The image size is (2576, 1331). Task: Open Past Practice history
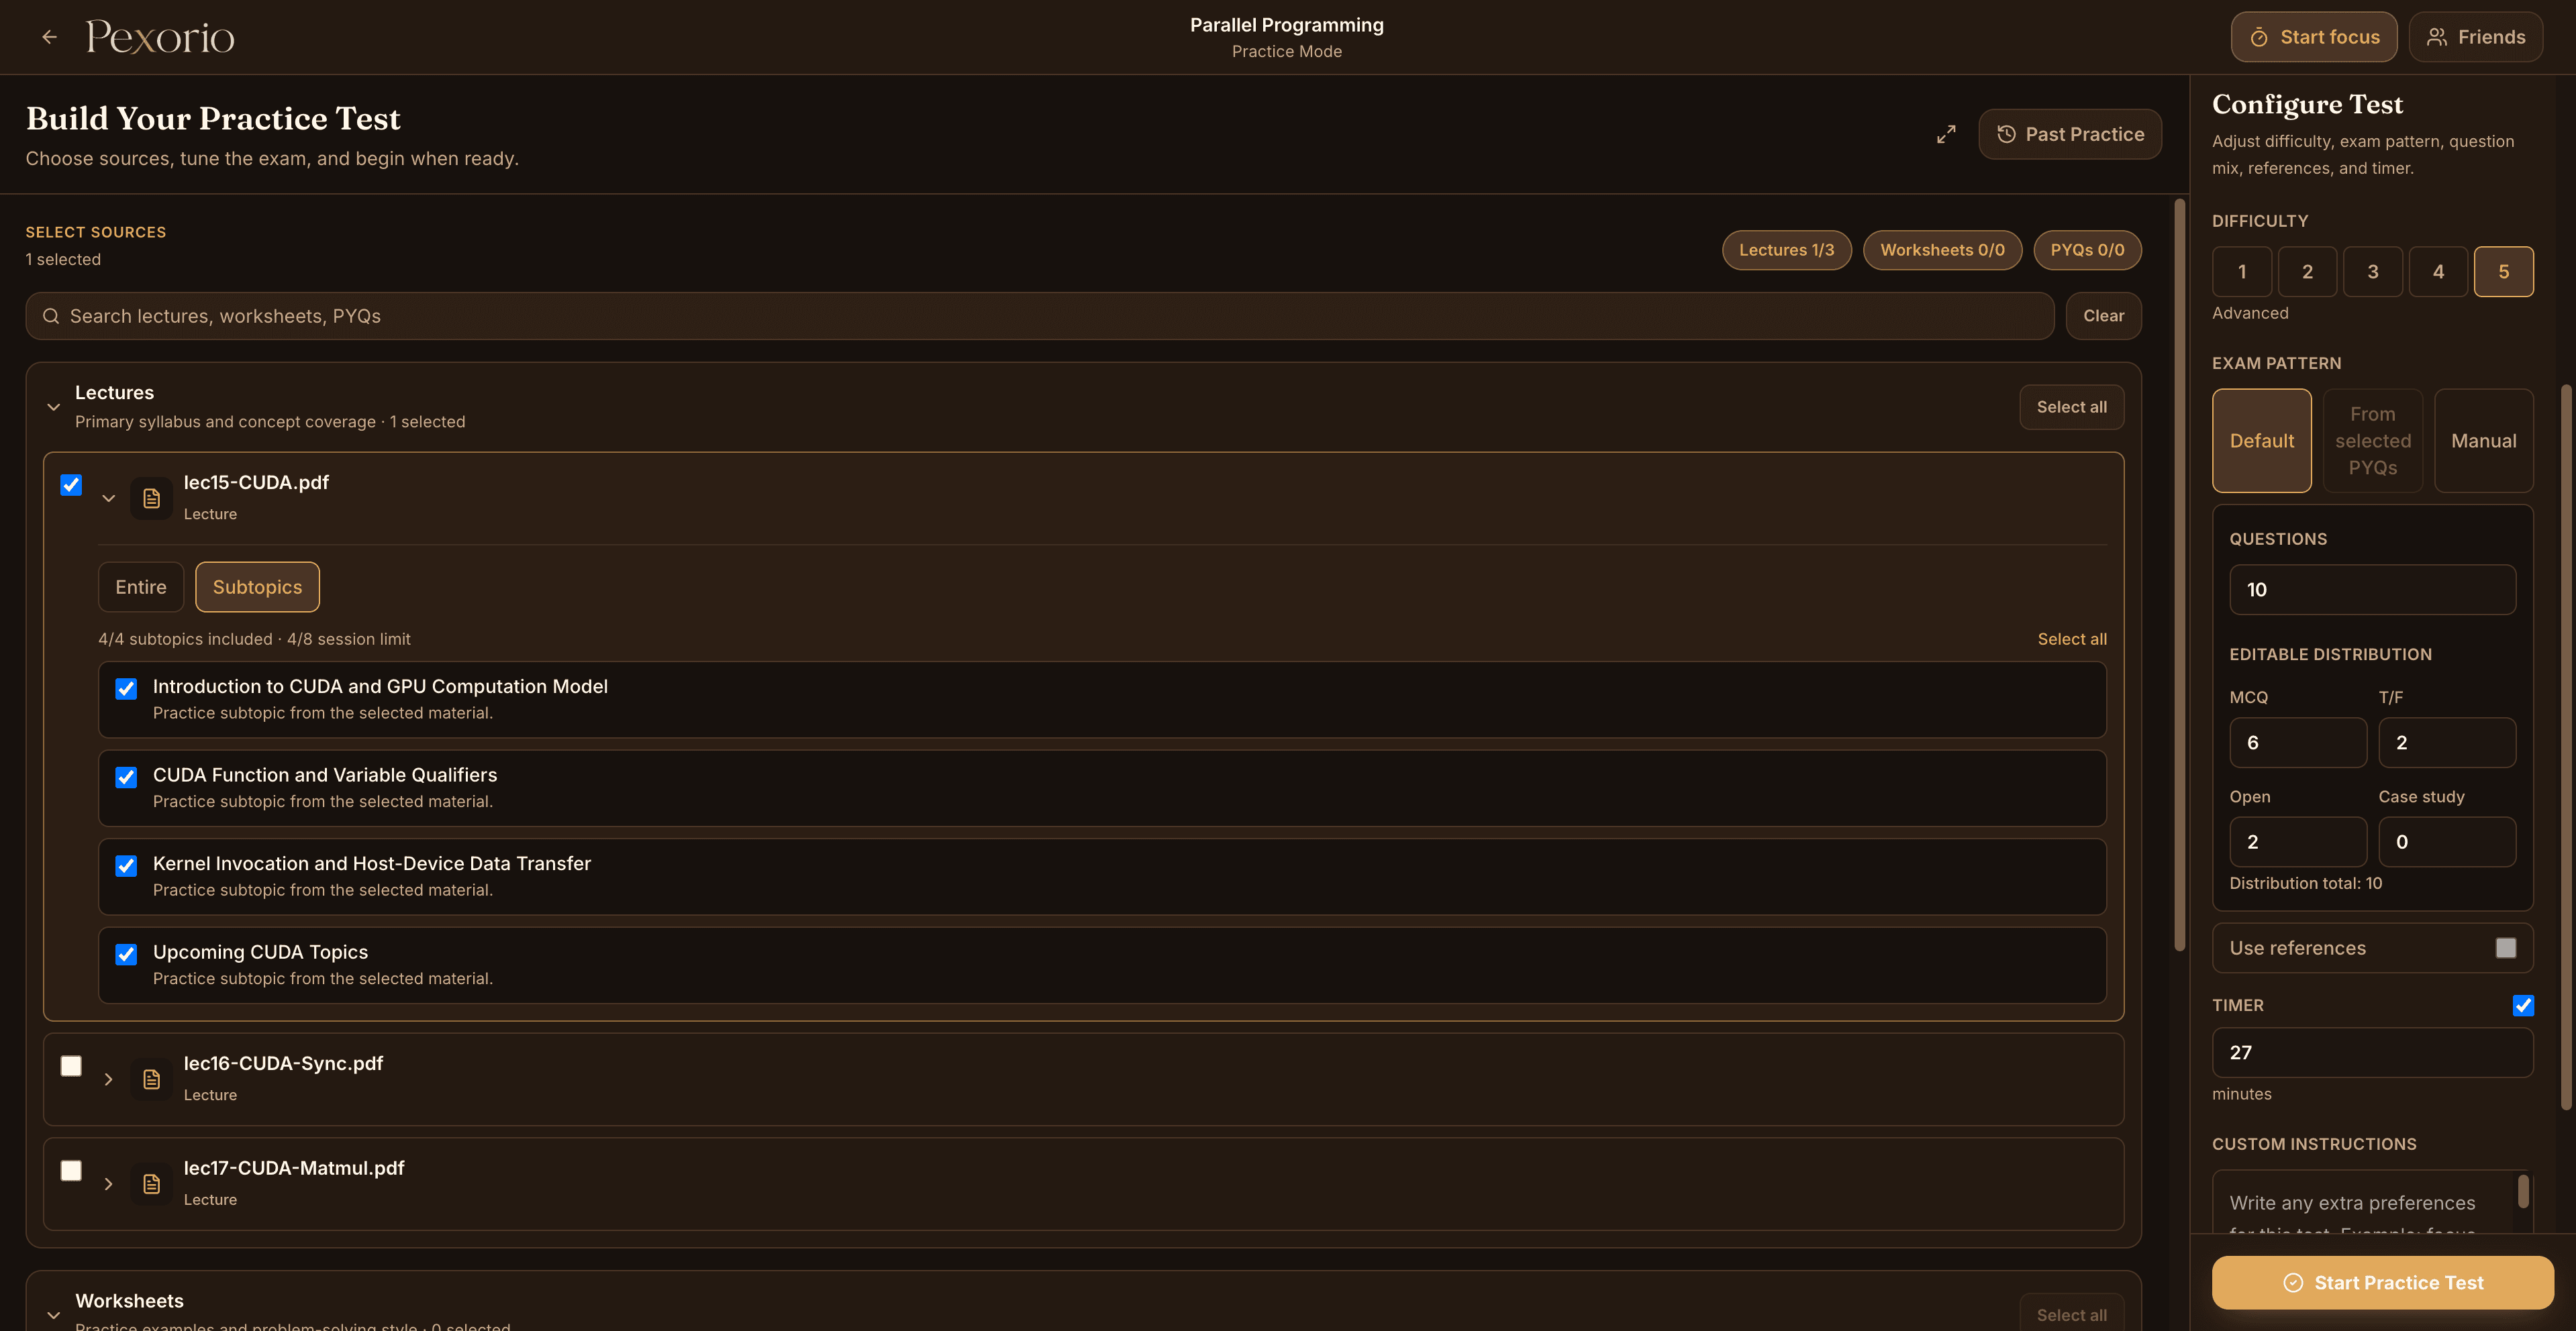point(2069,134)
